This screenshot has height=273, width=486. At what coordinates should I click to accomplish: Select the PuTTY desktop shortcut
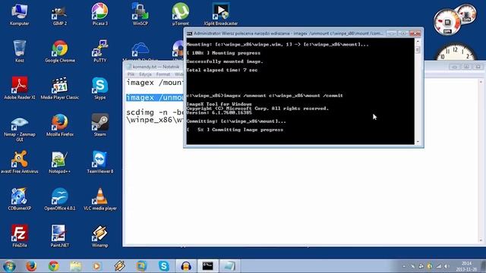pos(99,51)
